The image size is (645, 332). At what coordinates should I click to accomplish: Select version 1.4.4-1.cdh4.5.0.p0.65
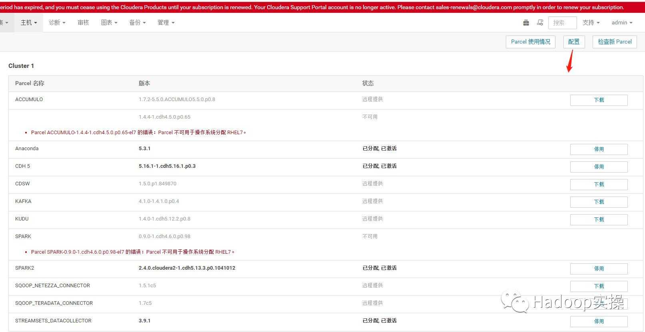point(164,117)
